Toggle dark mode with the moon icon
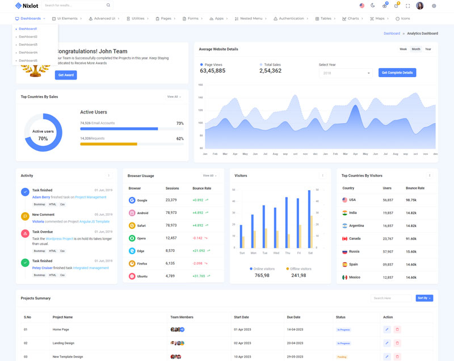The width and height of the screenshot is (454, 361). coord(373,6)
